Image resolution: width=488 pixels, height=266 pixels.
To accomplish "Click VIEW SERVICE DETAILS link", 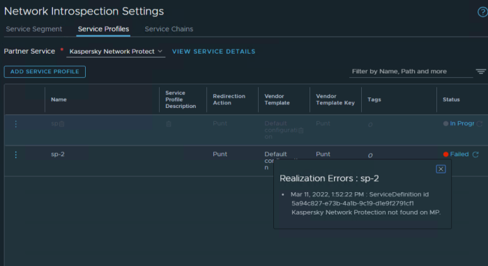I will 213,52.
